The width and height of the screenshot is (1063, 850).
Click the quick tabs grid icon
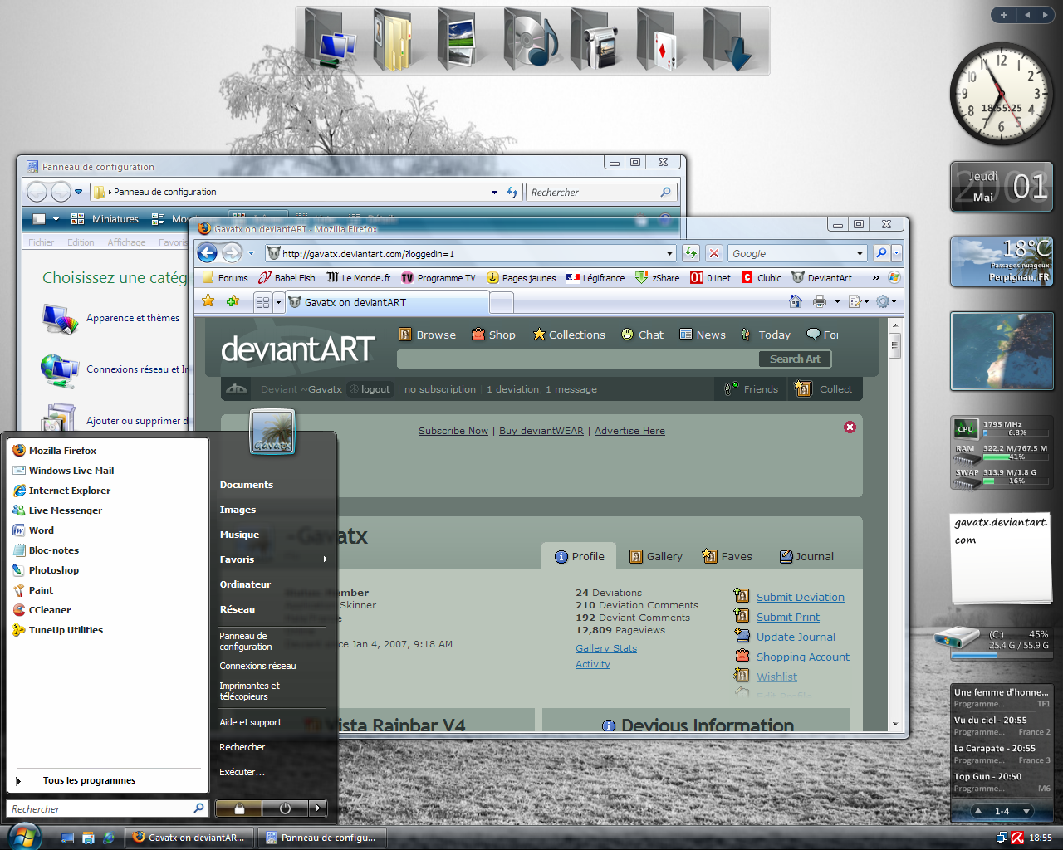tap(262, 302)
